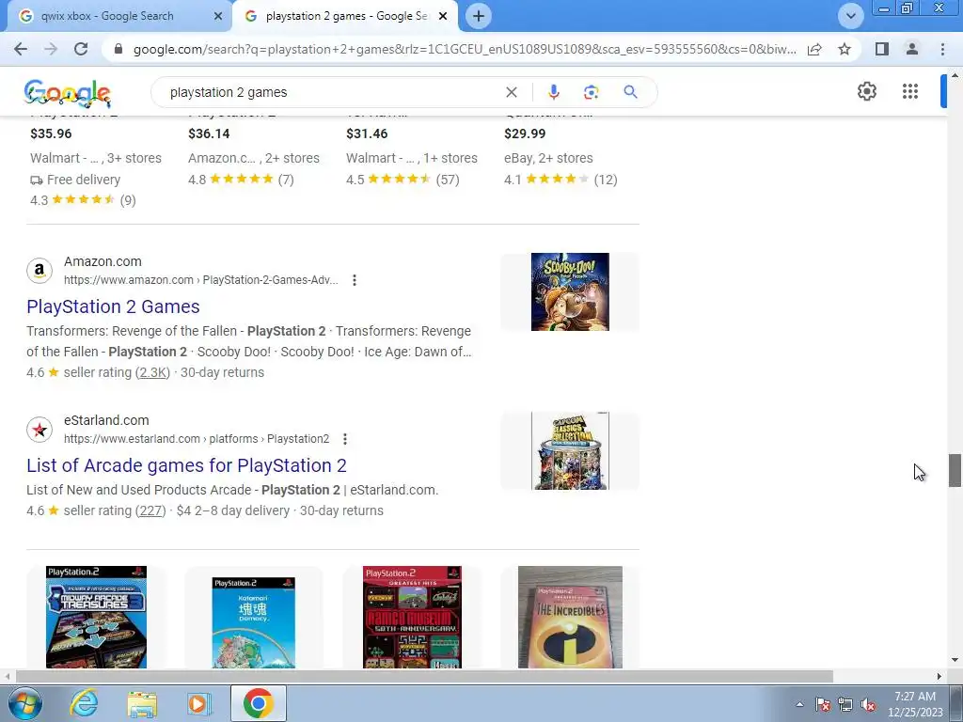This screenshot has height=722, width=963.
Task: Open The Incredibles game image
Action: [x=570, y=617]
